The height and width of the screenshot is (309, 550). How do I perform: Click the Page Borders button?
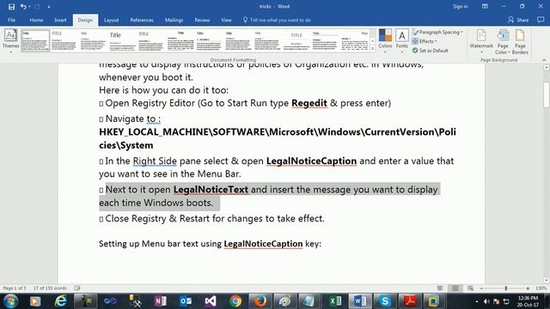(520, 42)
